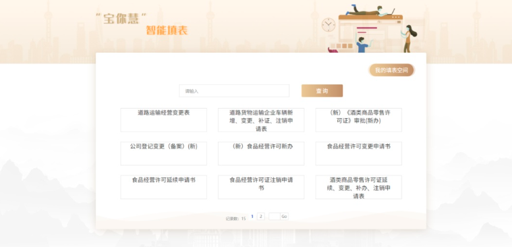Focus the page number jump input box

275,216
